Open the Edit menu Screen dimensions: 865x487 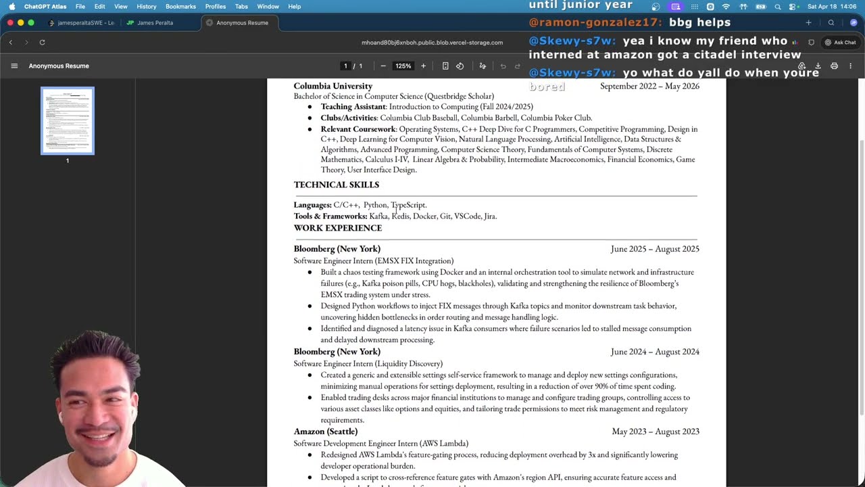pos(99,6)
